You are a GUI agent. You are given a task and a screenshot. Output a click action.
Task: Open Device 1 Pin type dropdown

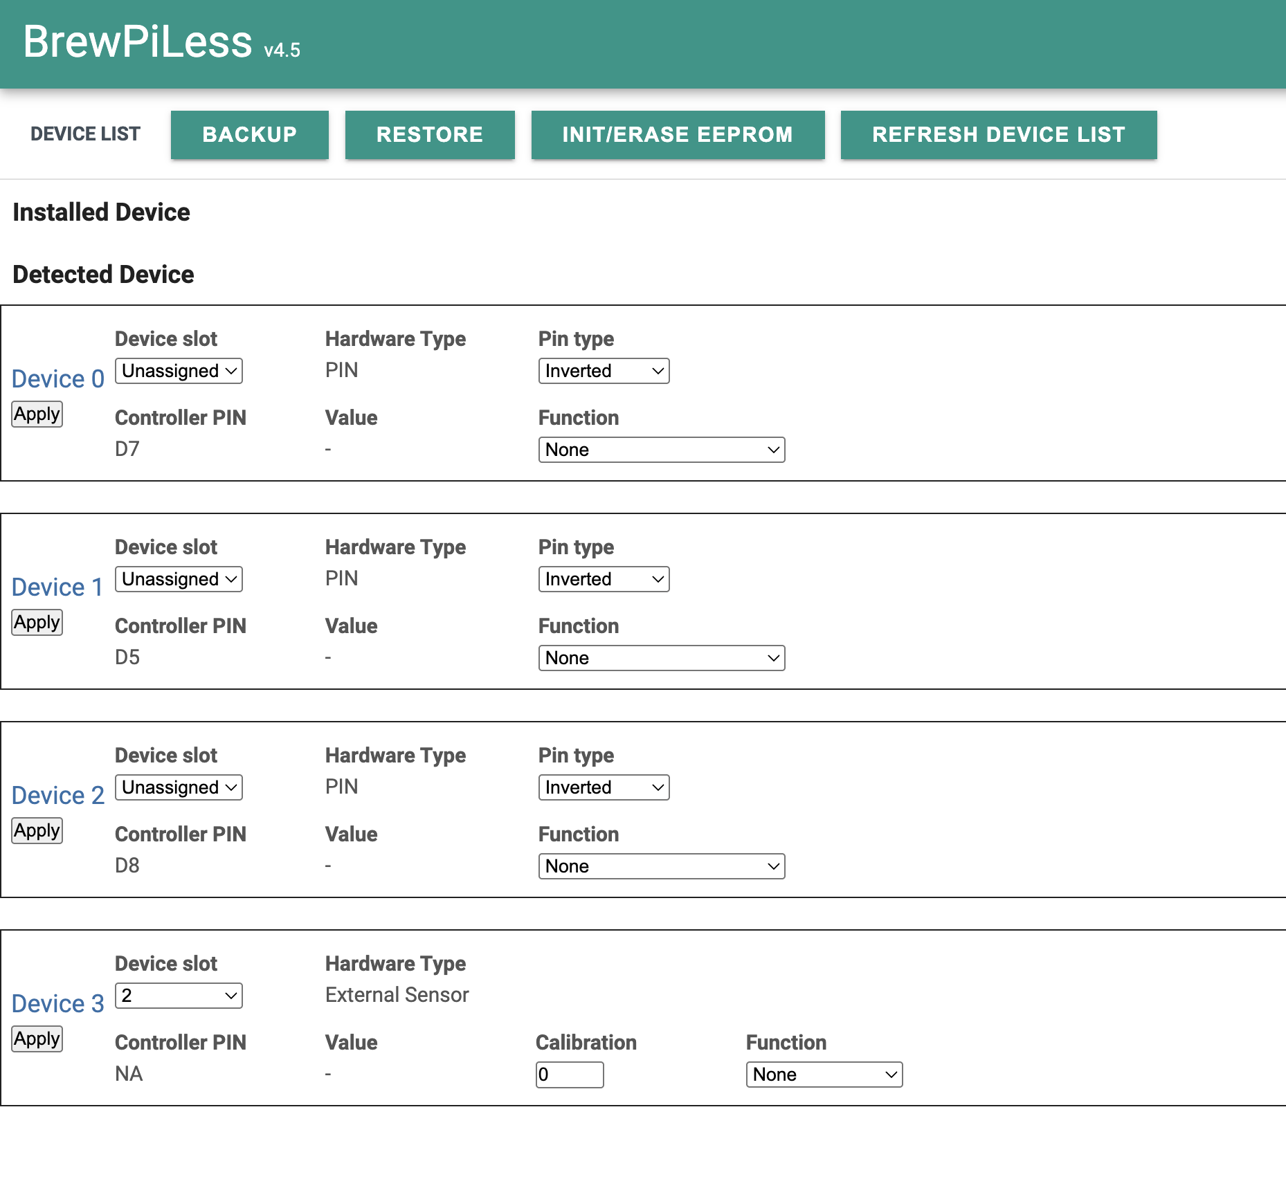[x=604, y=579]
